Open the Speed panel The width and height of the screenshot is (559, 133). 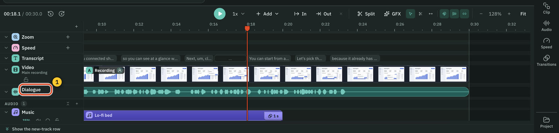click(546, 43)
